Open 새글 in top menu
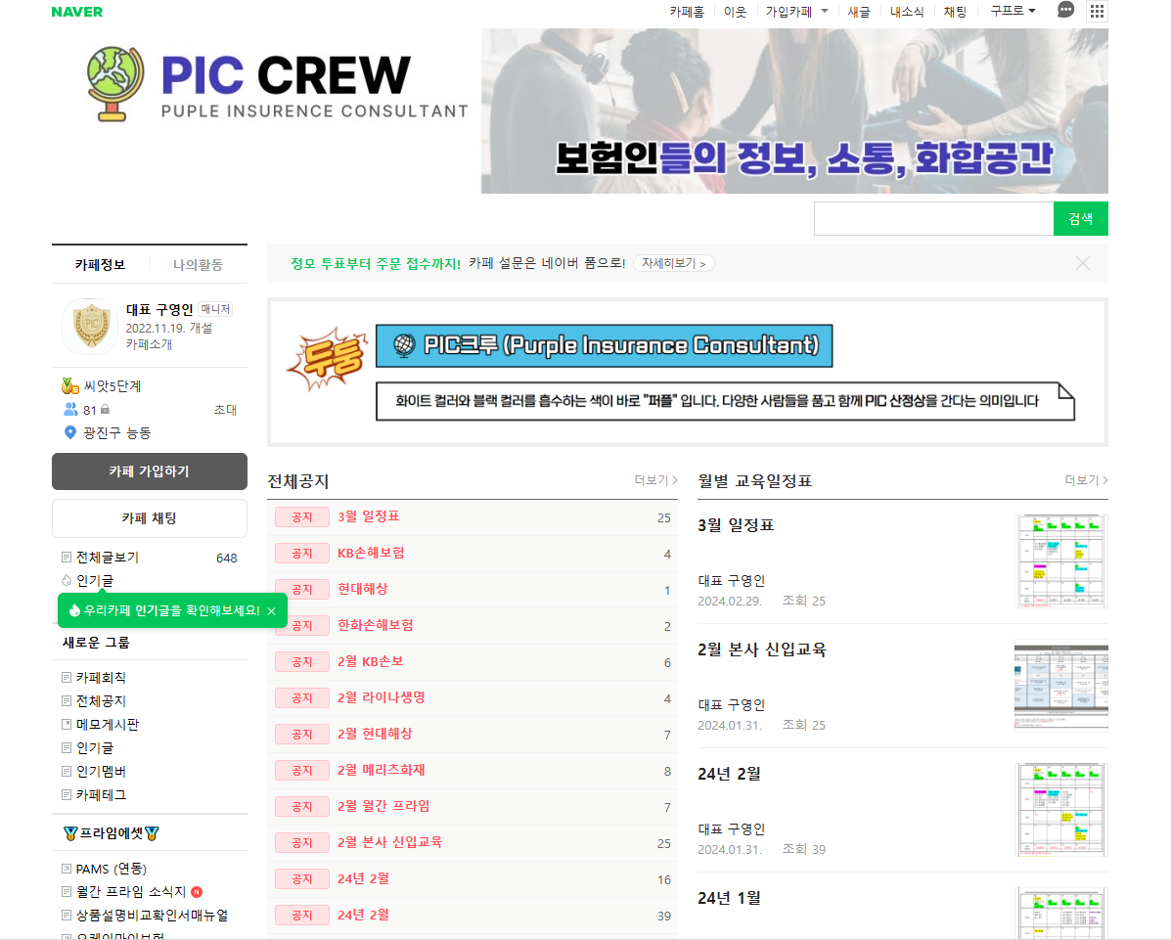1171x940 pixels. (x=859, y=11)
